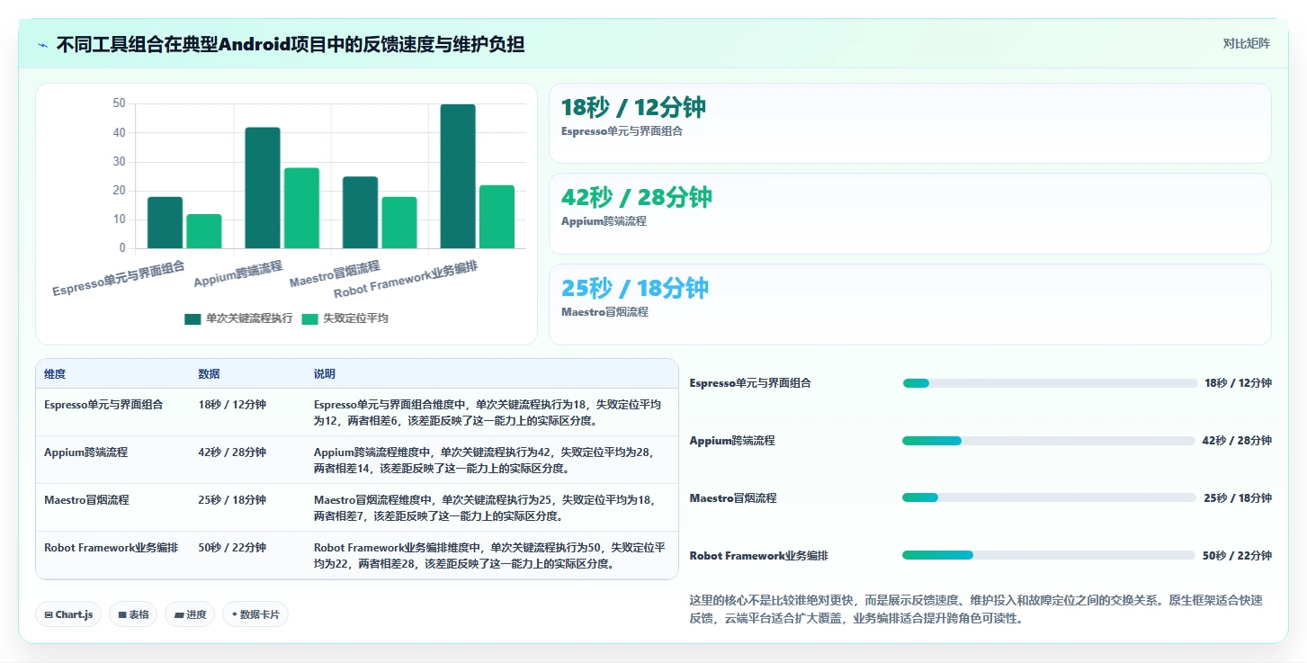
Task: Click the 数据卡片 tag chip
Action: [255, 614]
